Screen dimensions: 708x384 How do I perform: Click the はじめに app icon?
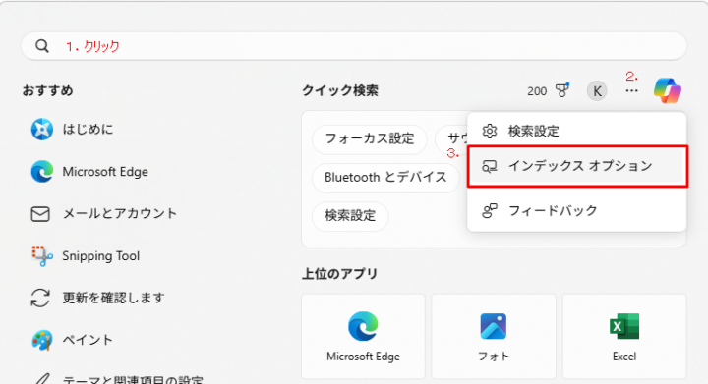pyautogui.click(x=42, y=130)
